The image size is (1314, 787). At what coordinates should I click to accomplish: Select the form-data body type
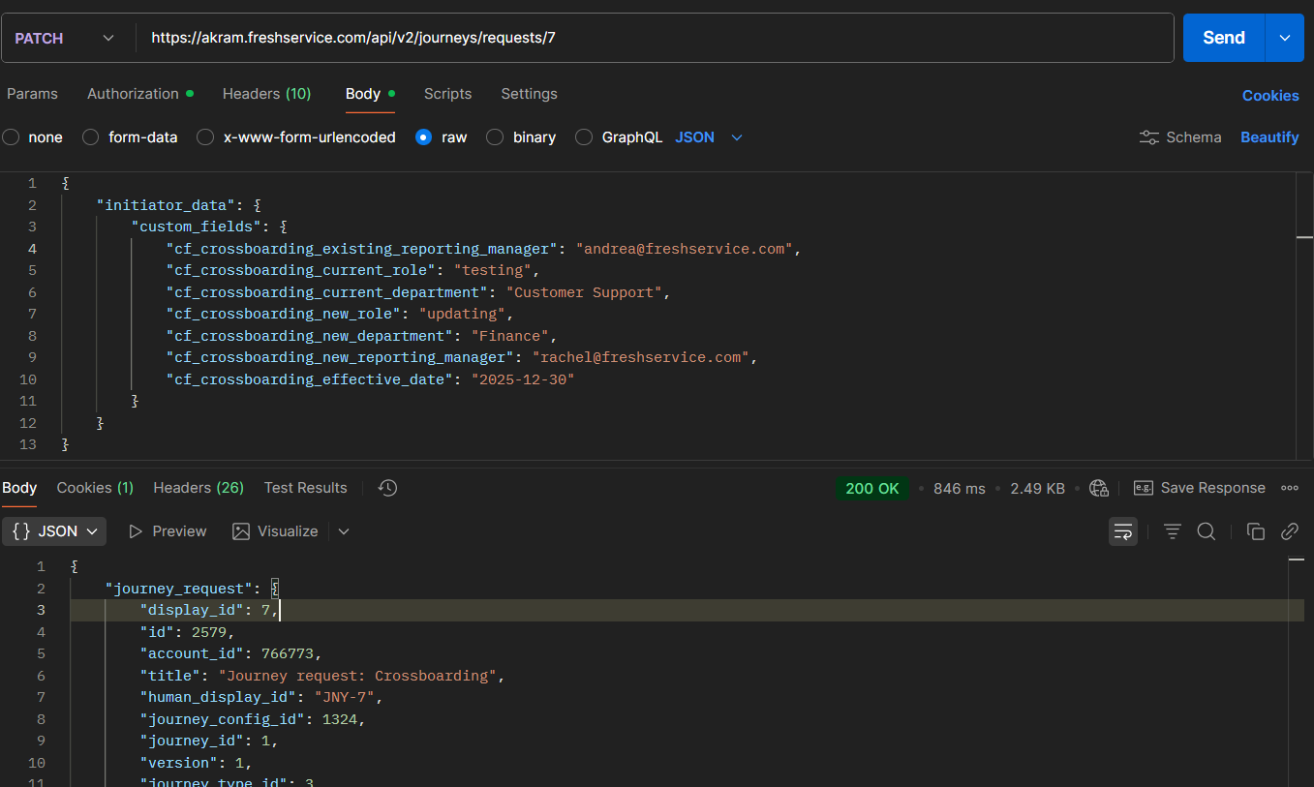[x=91, y=137]
